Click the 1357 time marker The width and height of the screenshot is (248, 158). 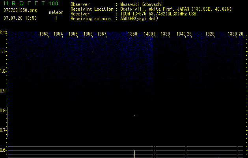coord(102,34)
